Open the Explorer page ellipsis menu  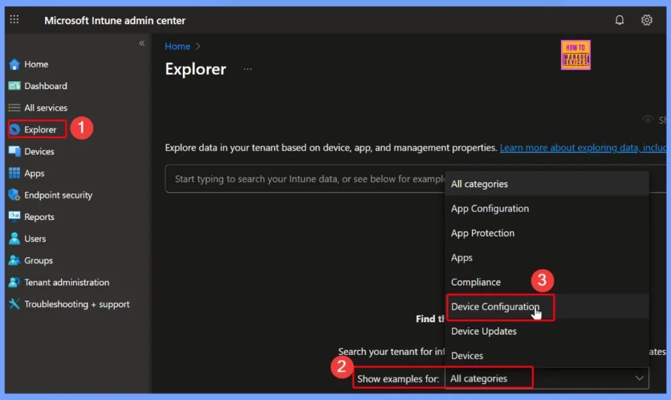click(248, 69)
